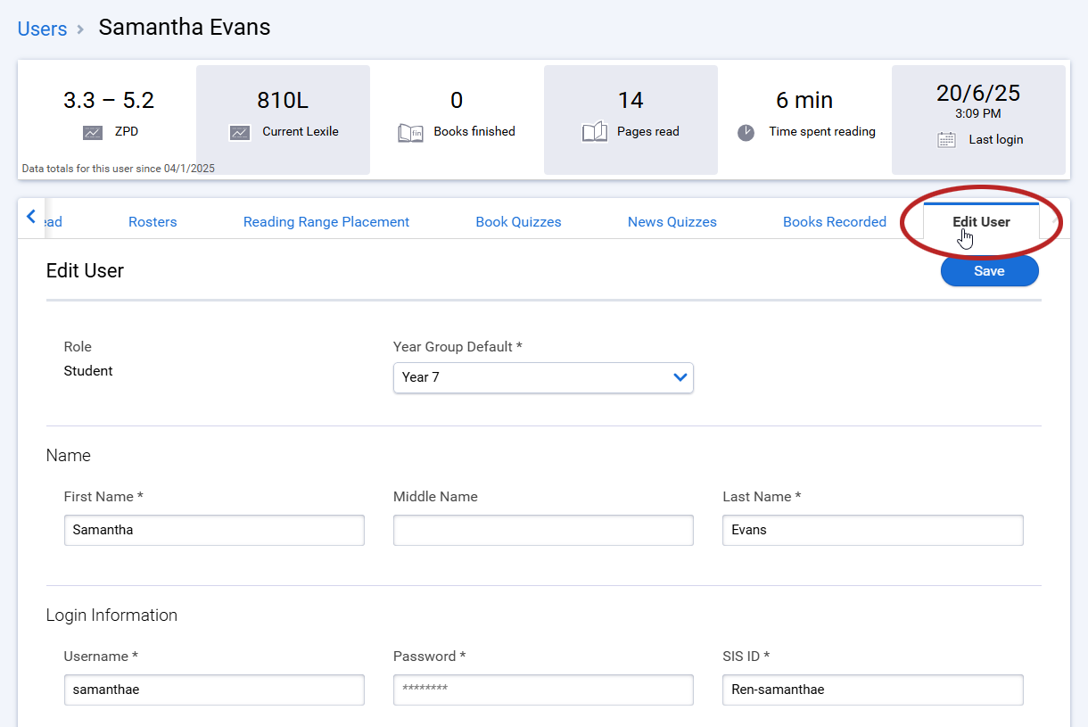This screenshot has width=1088, height=727.
Task: Click the Last login calendar icon
Action: point(947,140)
